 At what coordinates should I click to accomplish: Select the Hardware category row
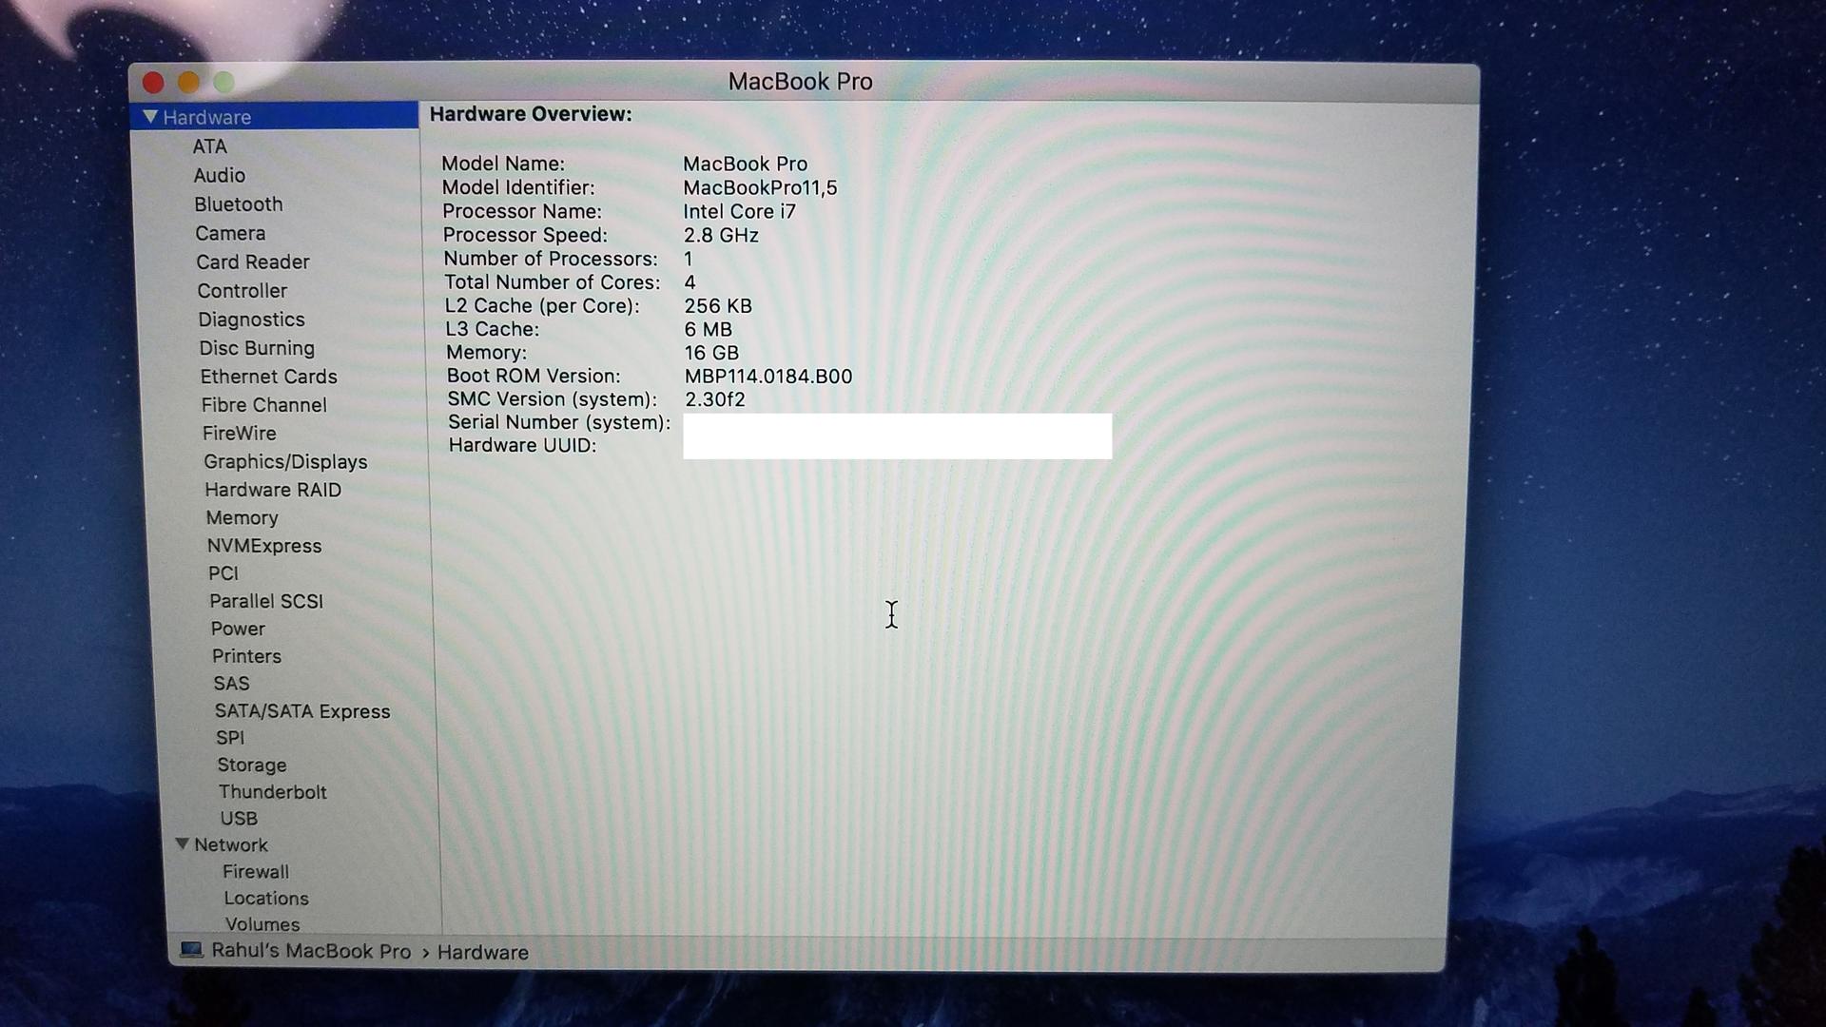click(x=274, y=116)
